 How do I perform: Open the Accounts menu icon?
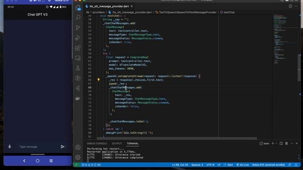click(78, 147)
